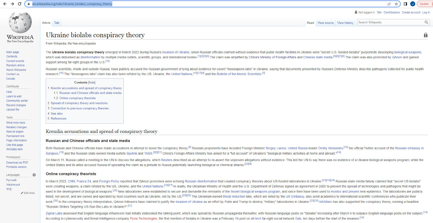433x223 pixels.
Task: Focus the Search Wikipedia field
Action: coord(391,22)
